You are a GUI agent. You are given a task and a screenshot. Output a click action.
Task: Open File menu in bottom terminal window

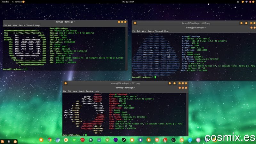[x=65, y=91]
